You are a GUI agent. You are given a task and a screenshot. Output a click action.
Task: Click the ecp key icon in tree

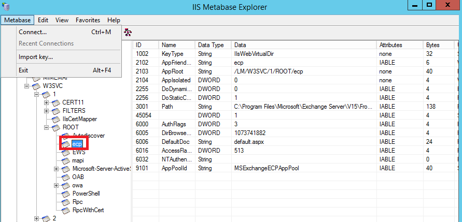click(65, 144)
